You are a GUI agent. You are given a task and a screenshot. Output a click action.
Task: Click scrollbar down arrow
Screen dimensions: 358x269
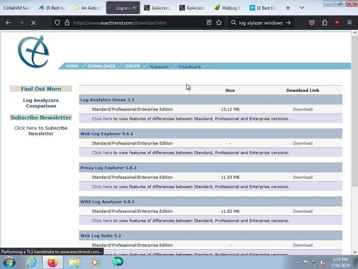(x=355, y=252)
